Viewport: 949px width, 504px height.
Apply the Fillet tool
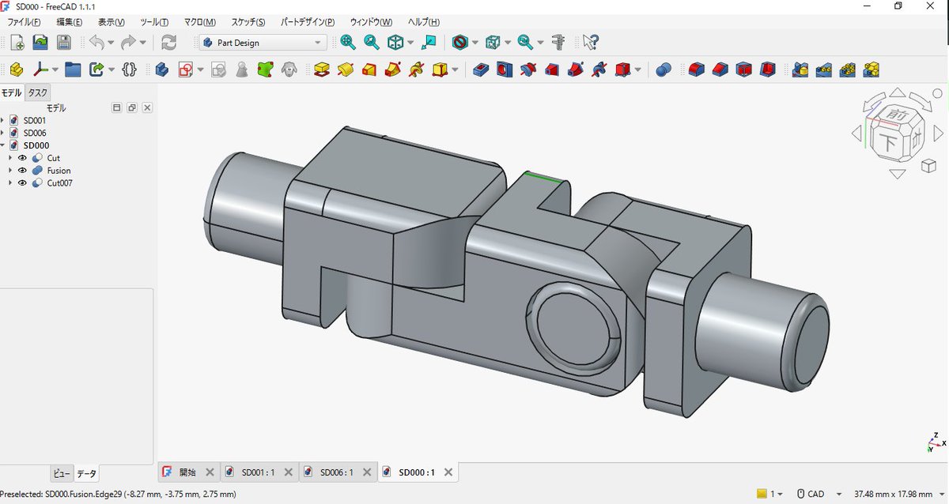pyautogui.click(x=696, y=70)
